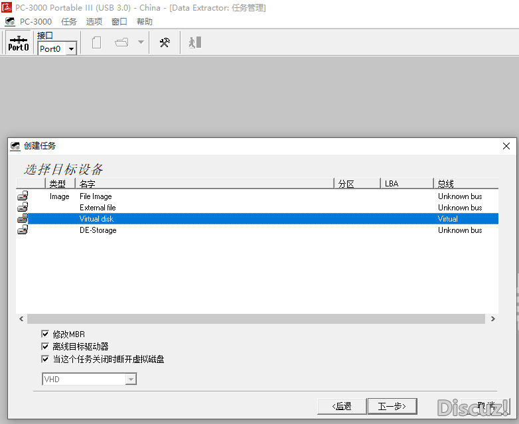This screenshot has height=424, width=519.
Task: Open the Port0 interface dropdown
Action: pyautogui.click(x=71, y=49)
